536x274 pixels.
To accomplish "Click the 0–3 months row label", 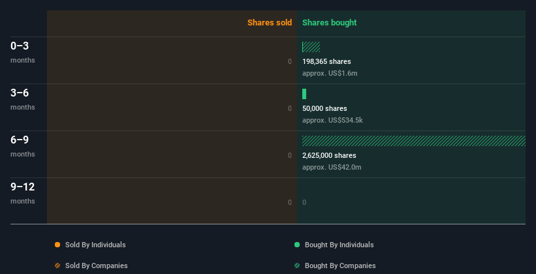I will pos(23,52).
